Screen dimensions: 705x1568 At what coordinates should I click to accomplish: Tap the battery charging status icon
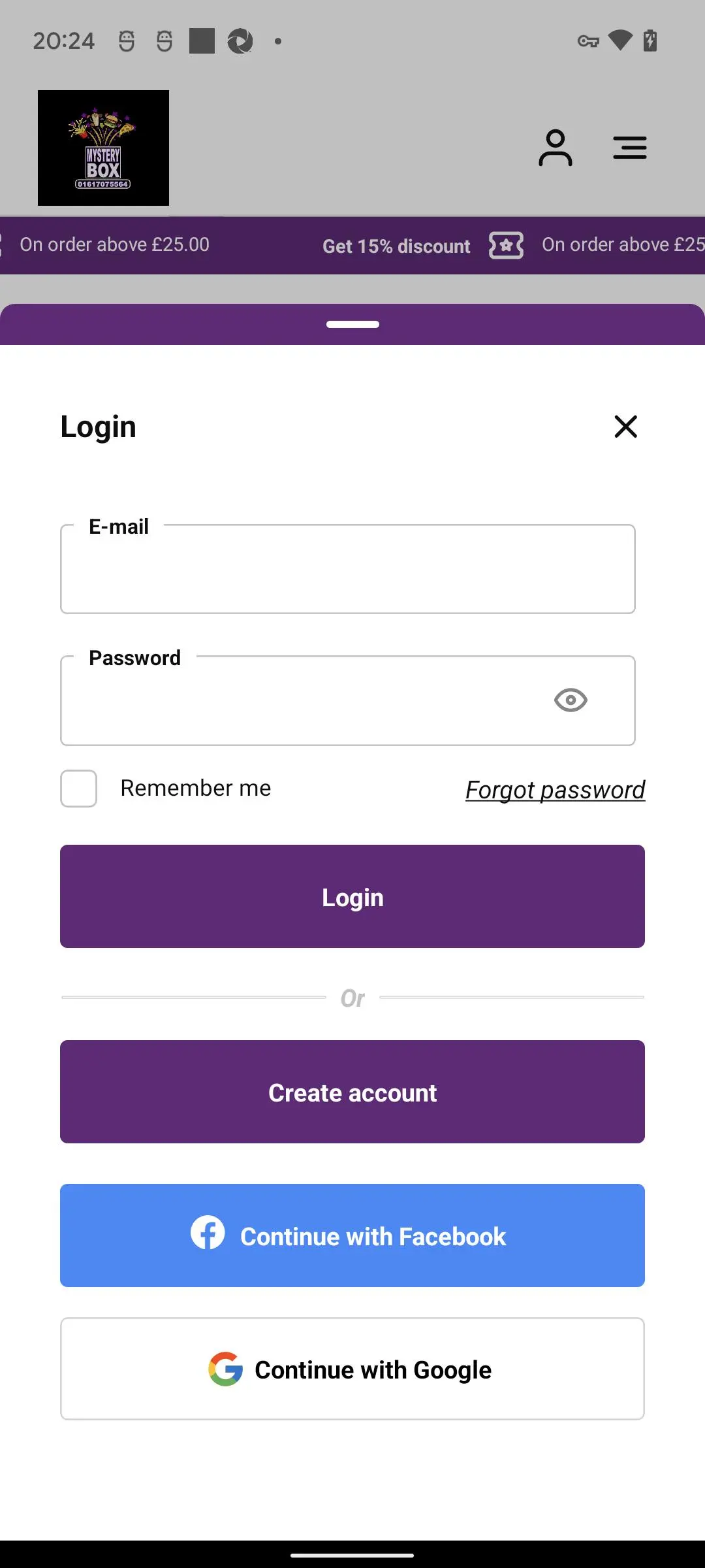[650, 41]
